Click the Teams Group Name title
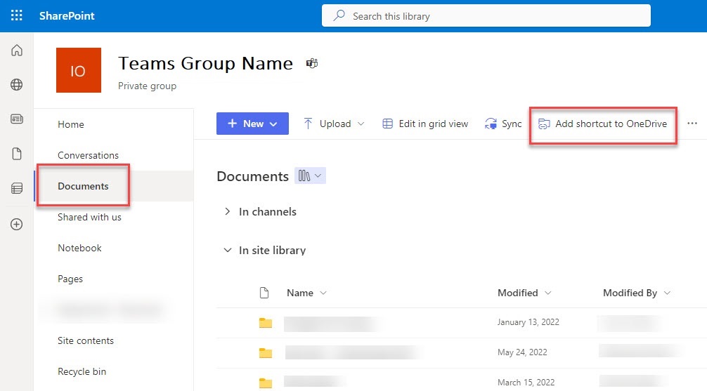The height and width of the screenshot is (391, 707). [x=206, y=63]
